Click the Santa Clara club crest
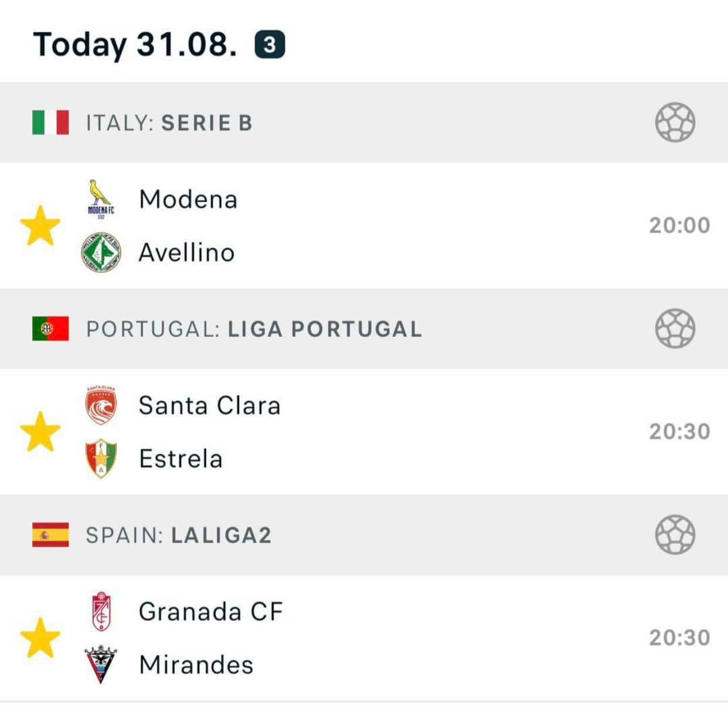The image size is (728, 723). click(101, 405)
